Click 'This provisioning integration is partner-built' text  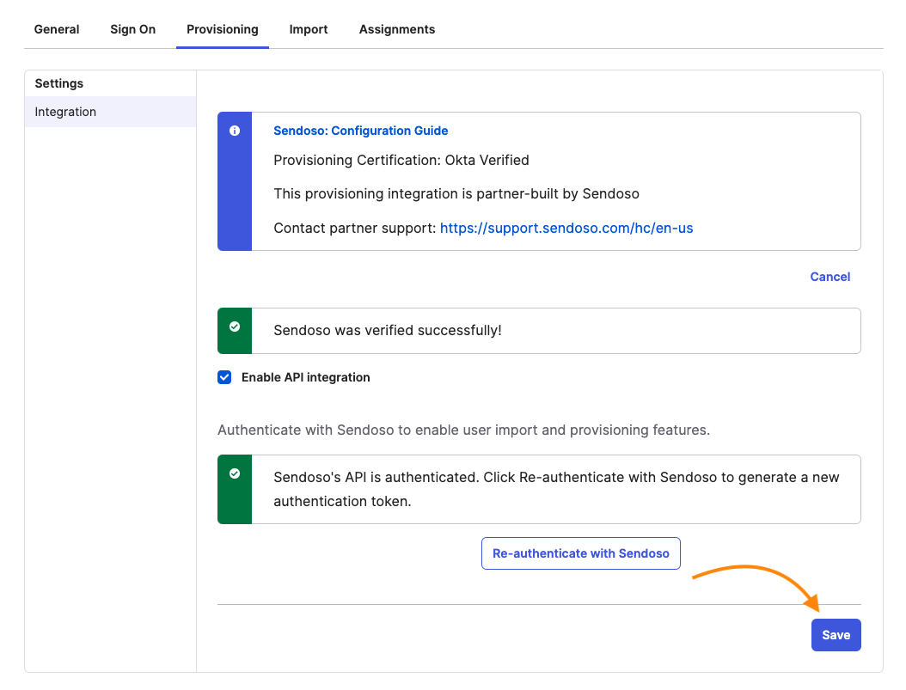point(456,193)
